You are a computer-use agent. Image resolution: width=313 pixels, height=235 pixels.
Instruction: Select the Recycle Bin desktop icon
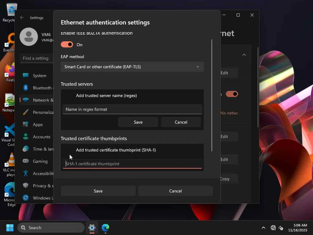pyautogui.click(x=9, y=13)
